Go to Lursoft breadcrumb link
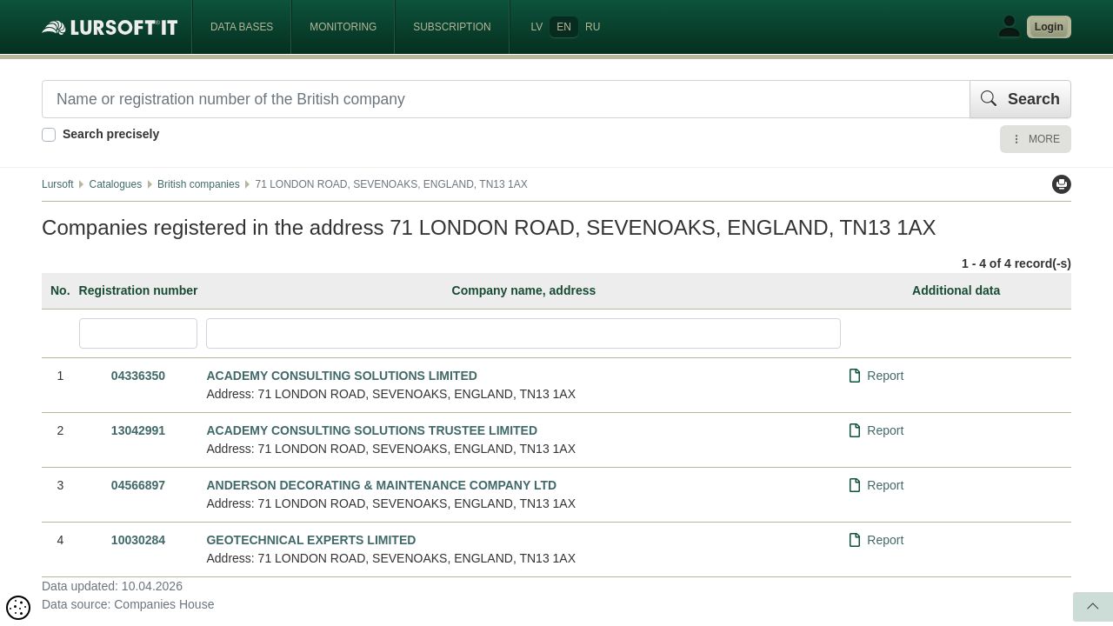This screenshot has height=626, width=1113. (57, 184)
